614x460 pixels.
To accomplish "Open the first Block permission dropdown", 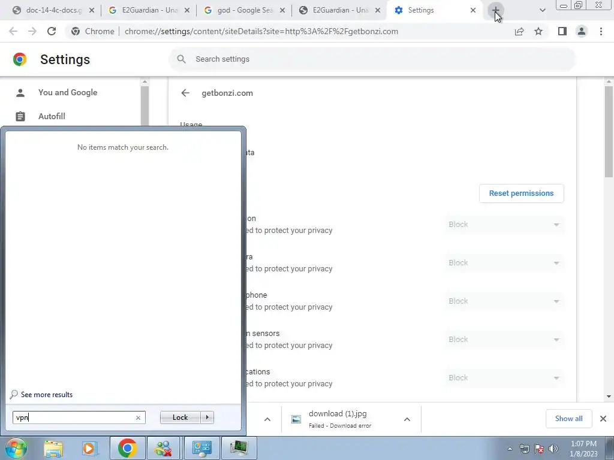I will point(504,225).
